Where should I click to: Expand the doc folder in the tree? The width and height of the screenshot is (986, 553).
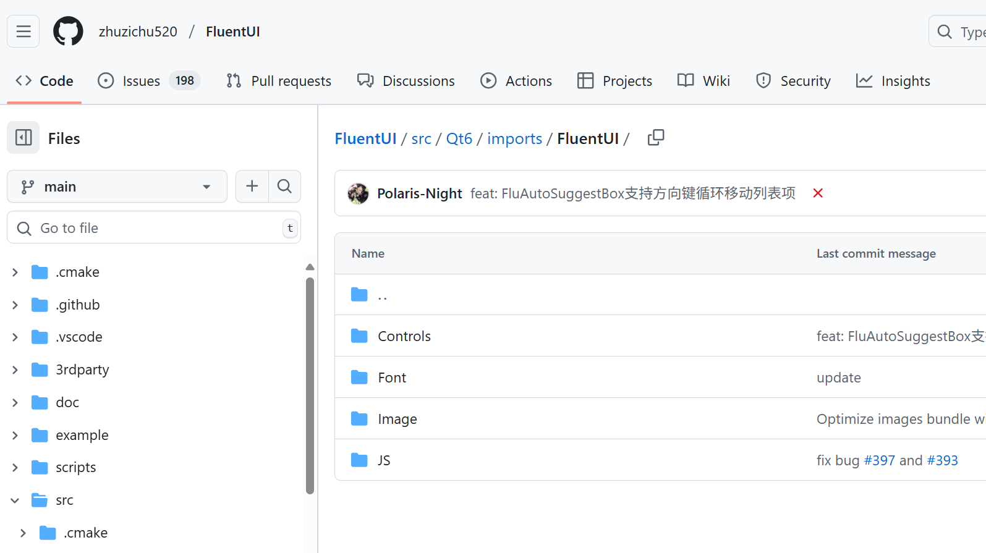click(x=15, y=403)
